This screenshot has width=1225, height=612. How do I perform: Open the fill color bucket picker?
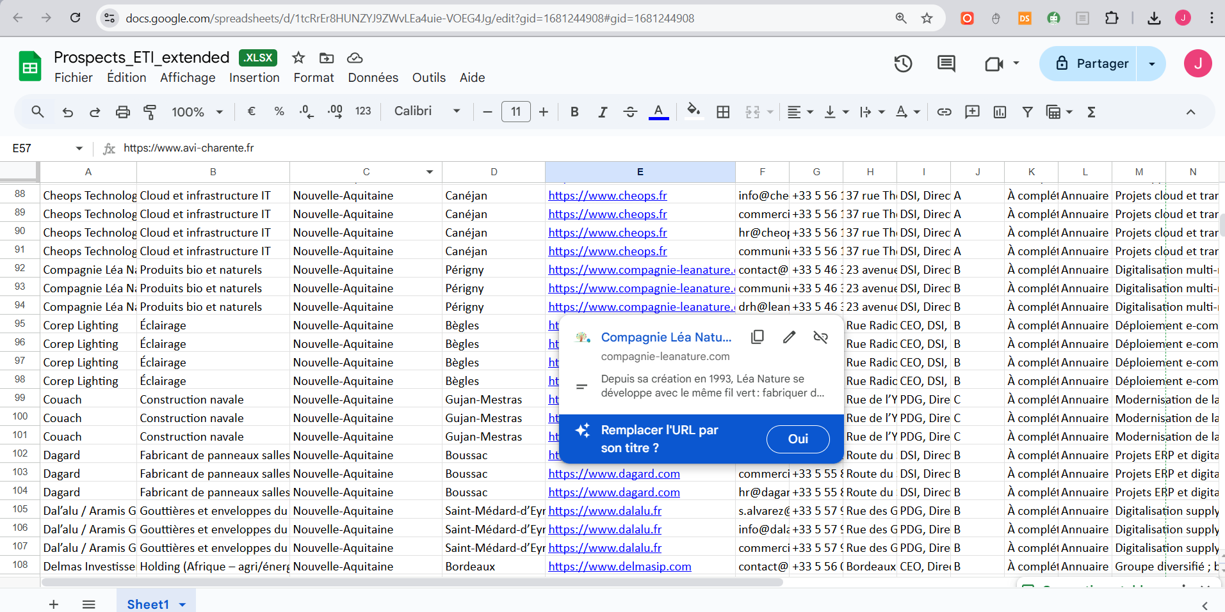[694, 111]
